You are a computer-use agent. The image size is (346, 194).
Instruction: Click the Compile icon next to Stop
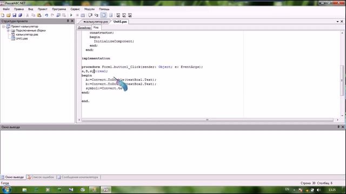tap(83, 15)
